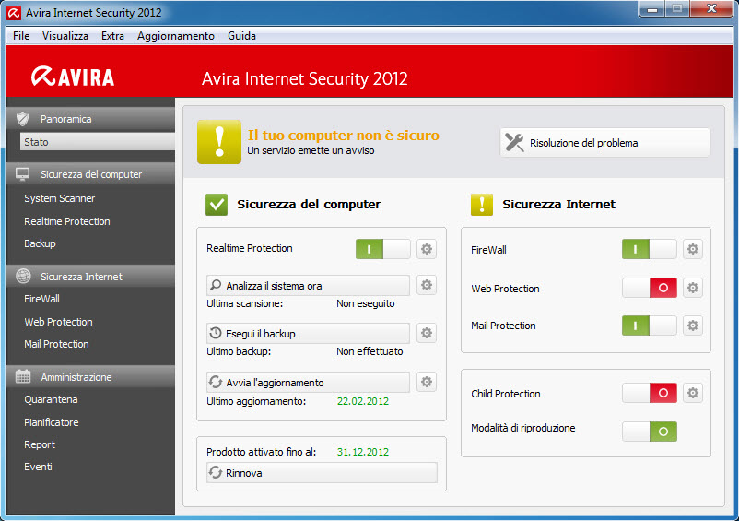Open Mail Protection settings gear
The width and height of the screenshot is (739, 521).
(x=693, y=326)
